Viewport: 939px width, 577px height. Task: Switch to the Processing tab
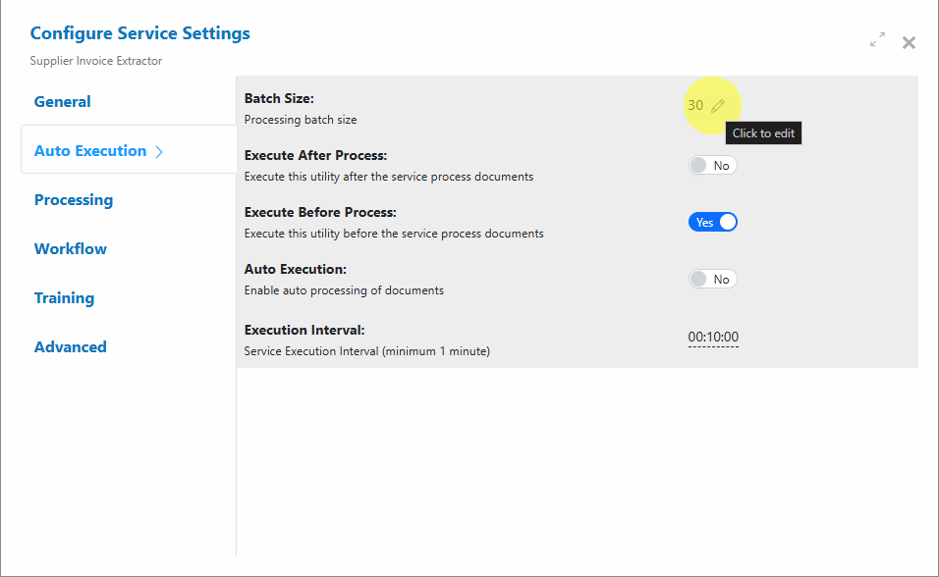pos(74,200)
